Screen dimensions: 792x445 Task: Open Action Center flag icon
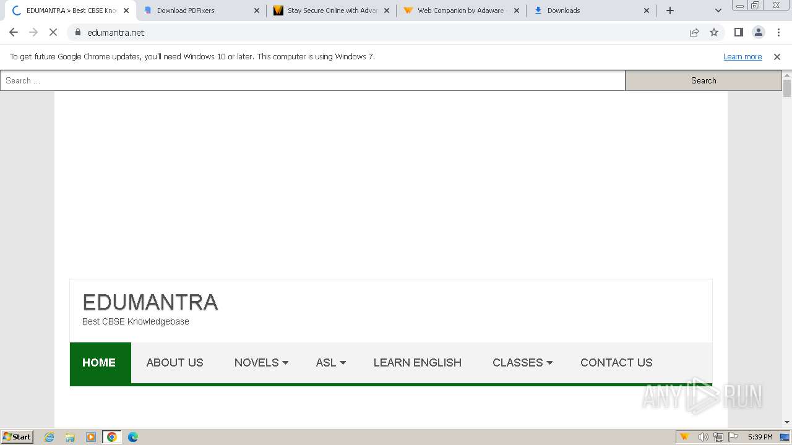[x=733, y=437]
